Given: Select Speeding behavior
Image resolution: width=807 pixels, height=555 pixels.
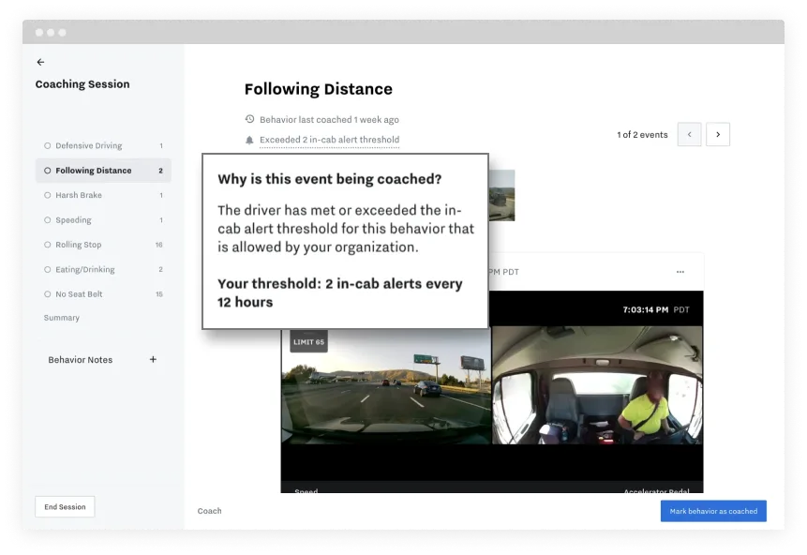Looking at the screenshot, I should pyautogui.click(x=103, y=219).
